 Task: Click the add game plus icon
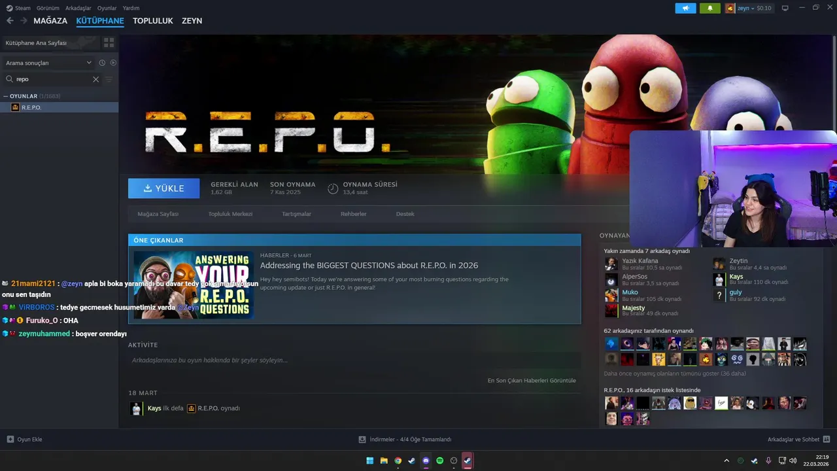click(x=10, y=440)
